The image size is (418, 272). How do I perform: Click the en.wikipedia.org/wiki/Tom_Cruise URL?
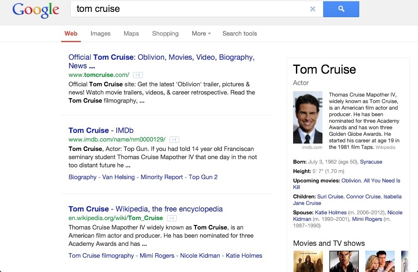tap(116, 218)
